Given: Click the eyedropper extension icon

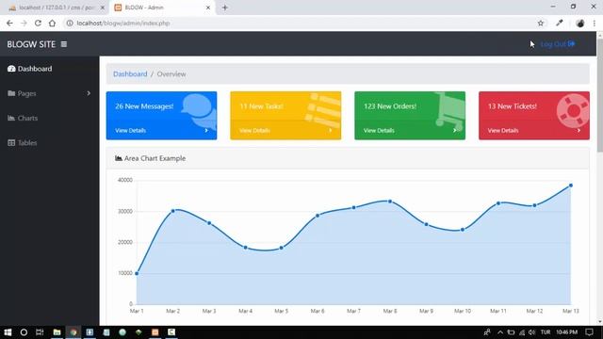Looking at the screenshot, I should coord(559,23).
